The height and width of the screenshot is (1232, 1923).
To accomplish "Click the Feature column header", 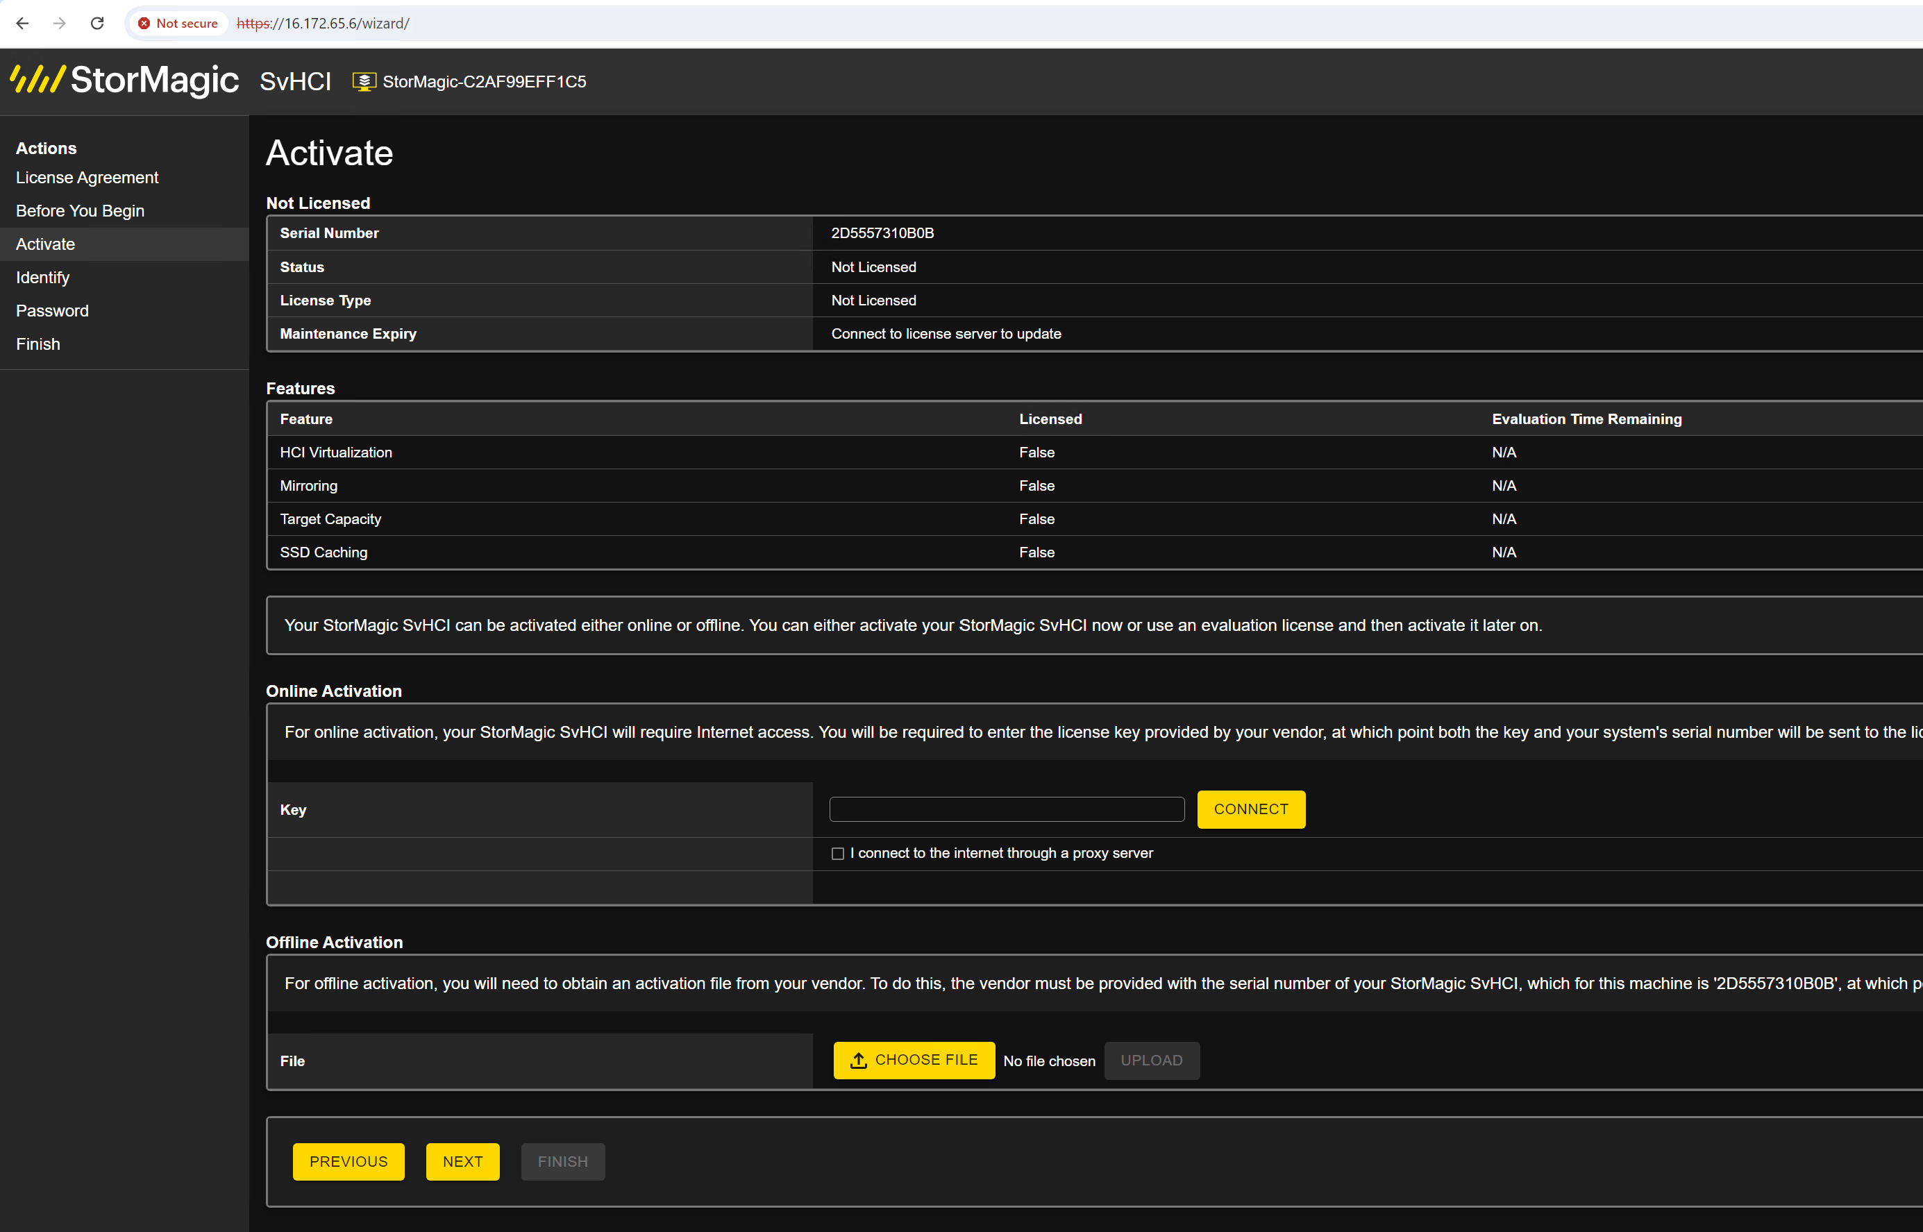I will click(306, 419).
